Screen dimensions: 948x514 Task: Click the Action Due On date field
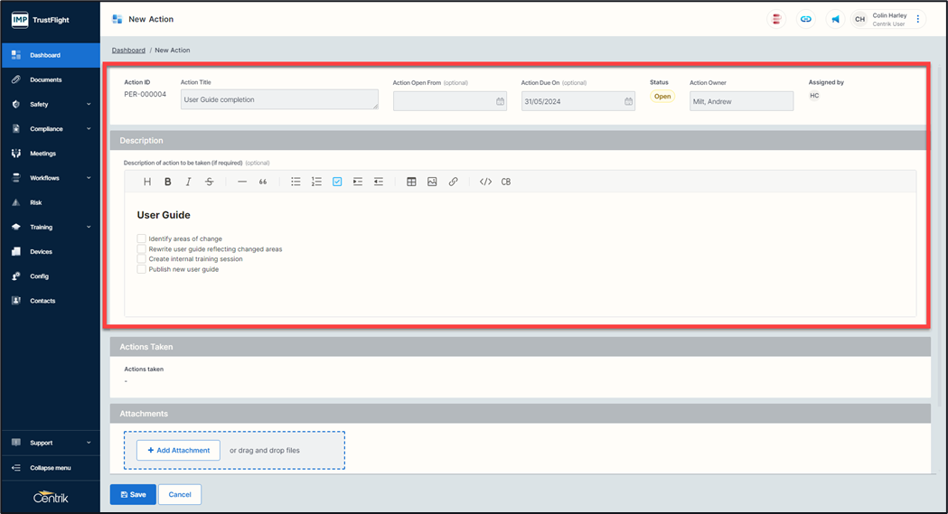tap(572, 101)
